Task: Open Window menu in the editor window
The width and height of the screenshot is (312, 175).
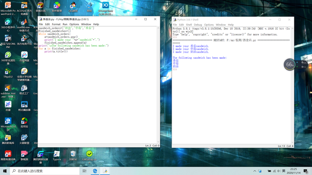Action: (x=86, y=24)
